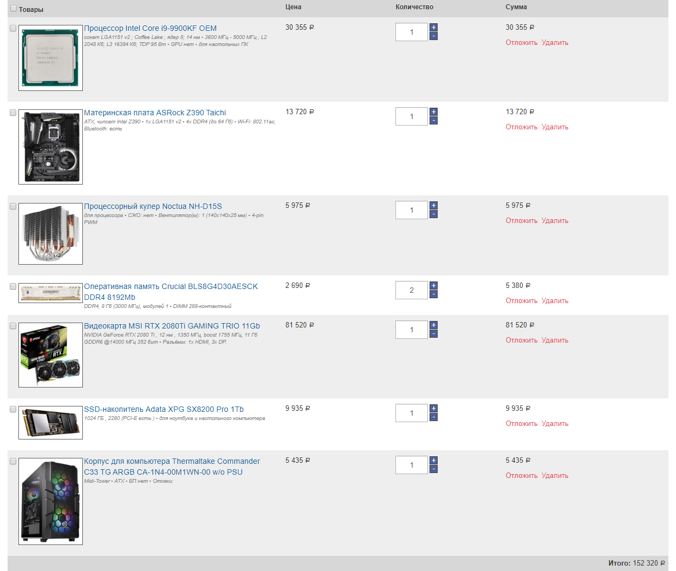Open the Adata SSD thumbnail image
Screen dimensions: 676x571
pos(50,422)
